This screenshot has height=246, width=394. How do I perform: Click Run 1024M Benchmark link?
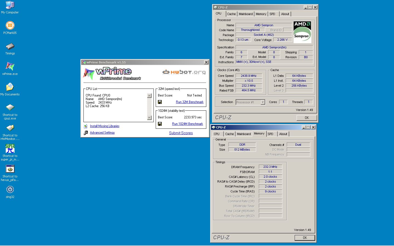[187, 124]
